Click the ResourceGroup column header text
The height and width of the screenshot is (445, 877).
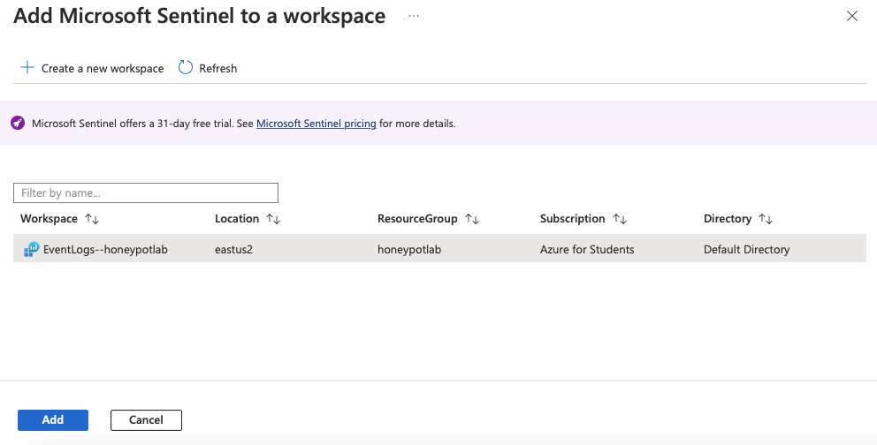point(417,218)
